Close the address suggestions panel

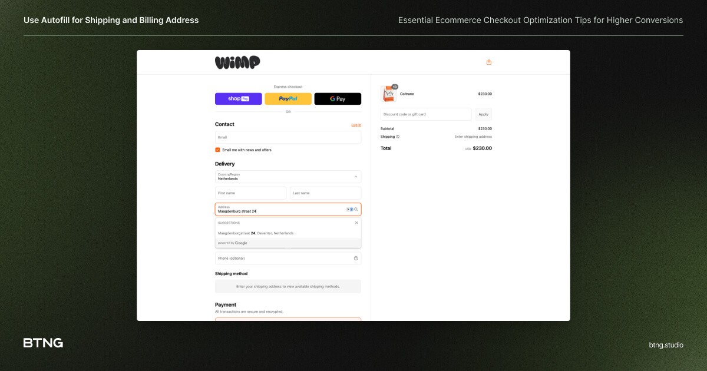click(356, 223)
